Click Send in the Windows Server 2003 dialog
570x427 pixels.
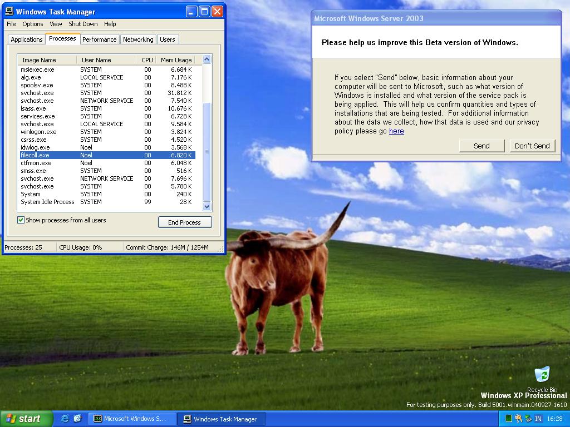(x=481, y=146)
